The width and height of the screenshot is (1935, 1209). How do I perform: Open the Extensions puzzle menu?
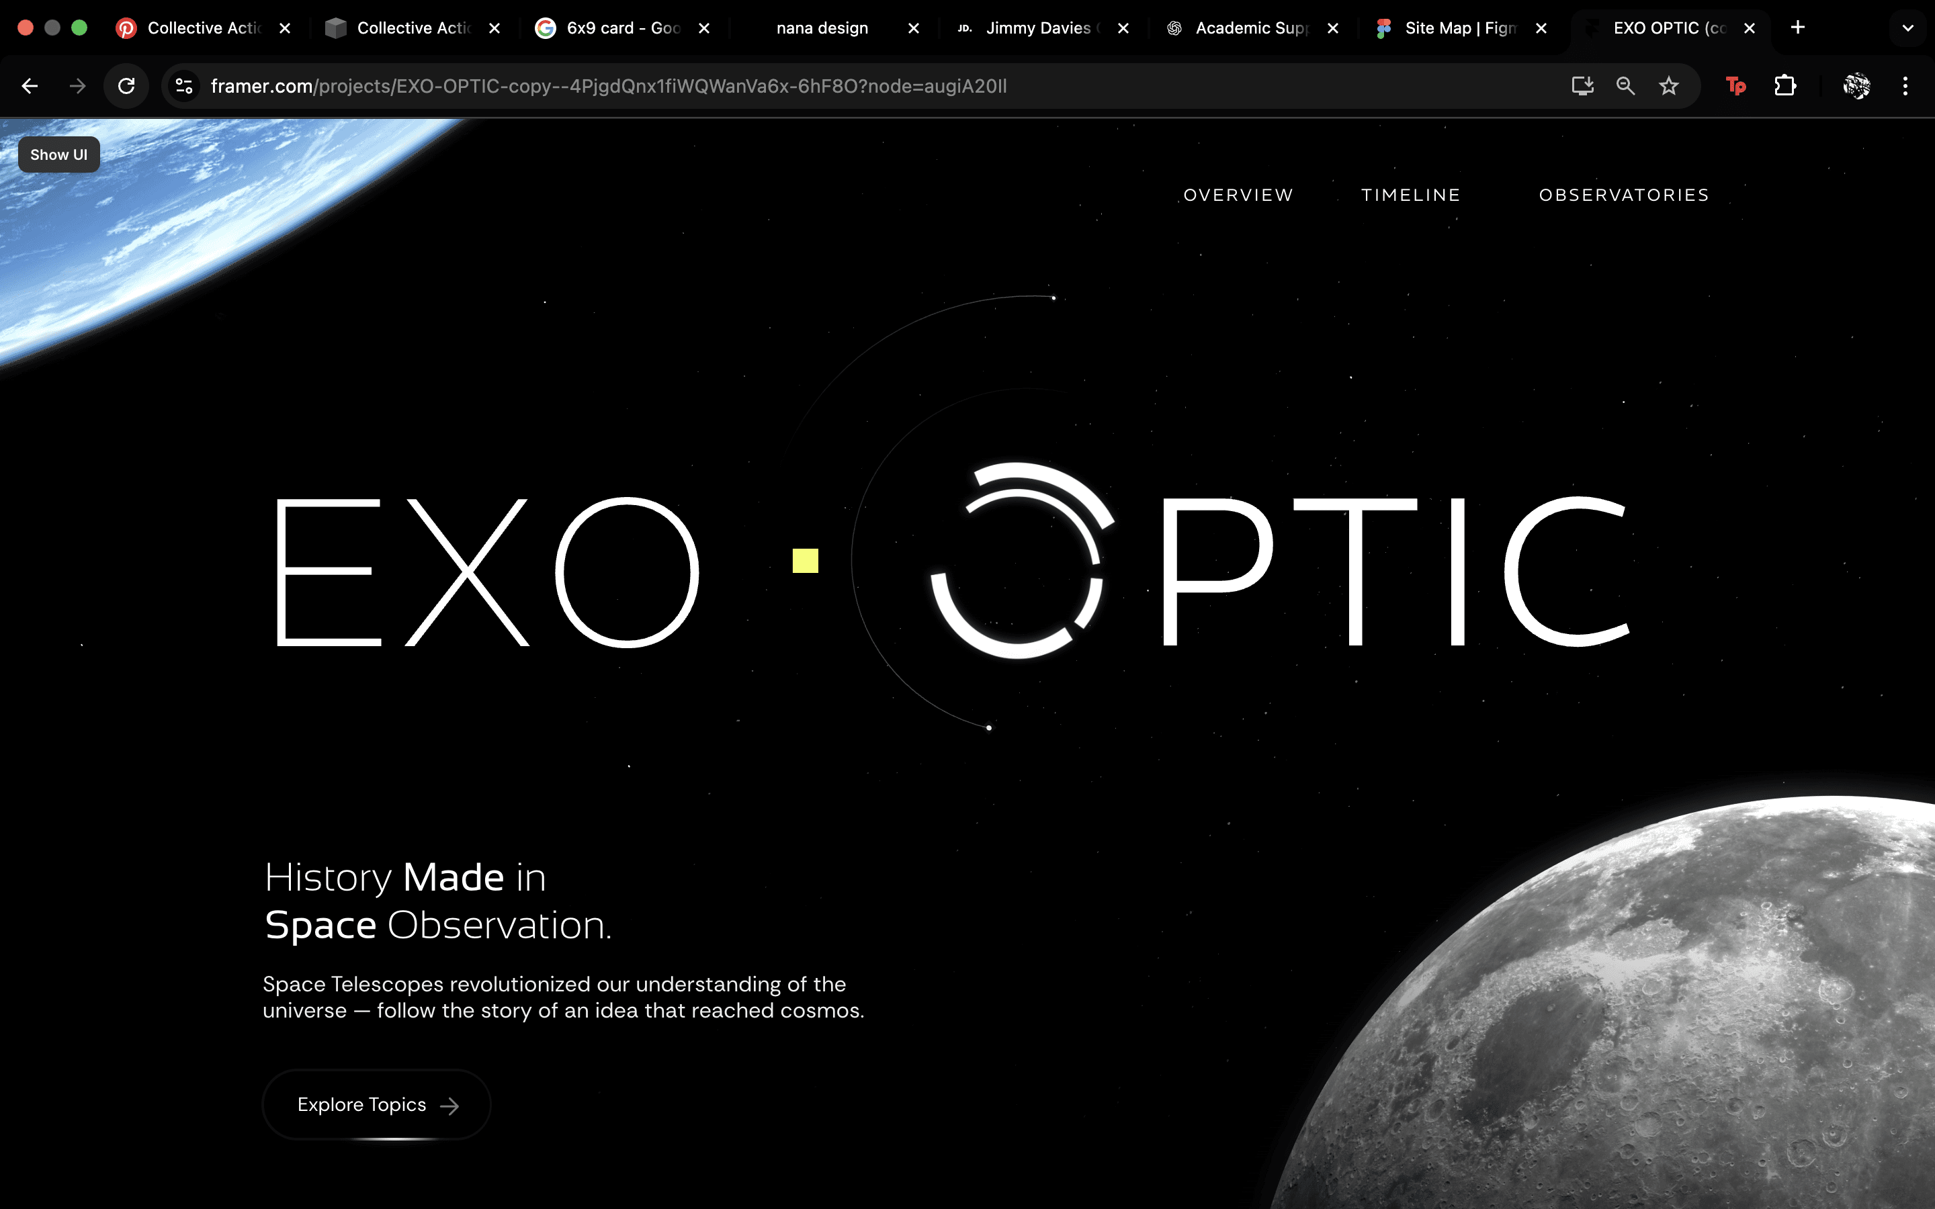[1785, 87]
